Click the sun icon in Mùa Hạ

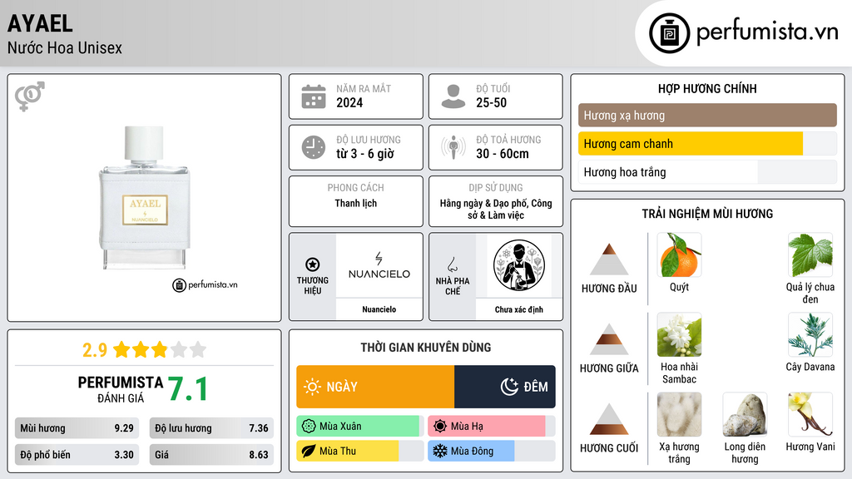click(x=440, y=427)
